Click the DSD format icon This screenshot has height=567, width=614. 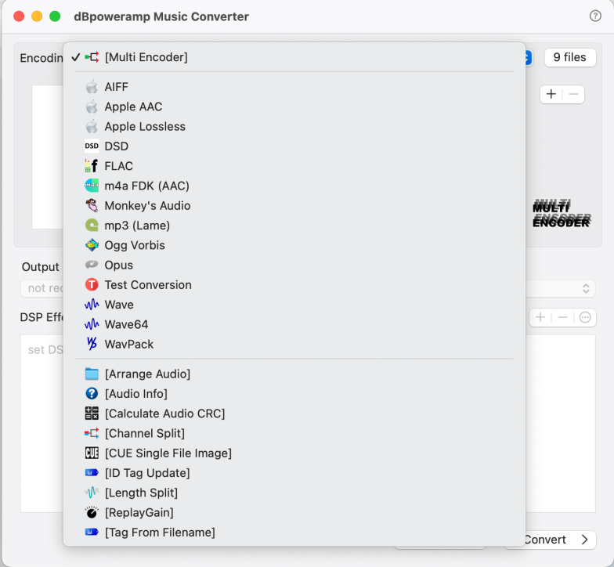coord(92,146)
